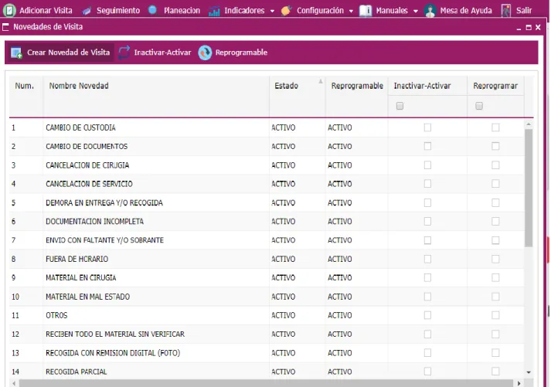Click the horizontal scrollbar right arrow
The height and width of the screenshot is (387, 551).
coord(519,383)
